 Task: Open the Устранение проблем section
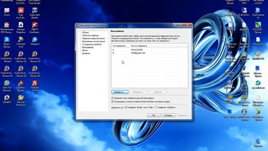point(92,44)
